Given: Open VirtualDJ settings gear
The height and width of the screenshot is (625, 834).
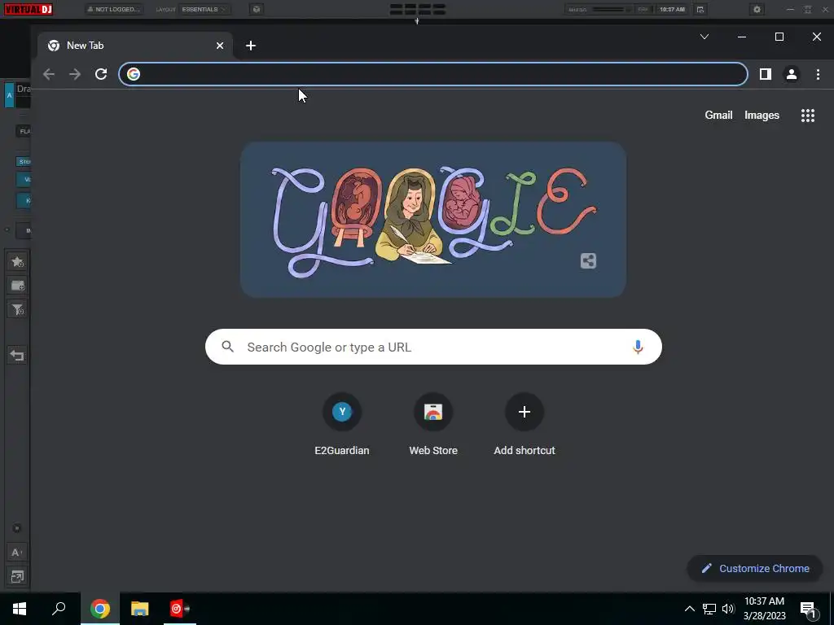Looking at the screenshot, I should tap(757, 10).
